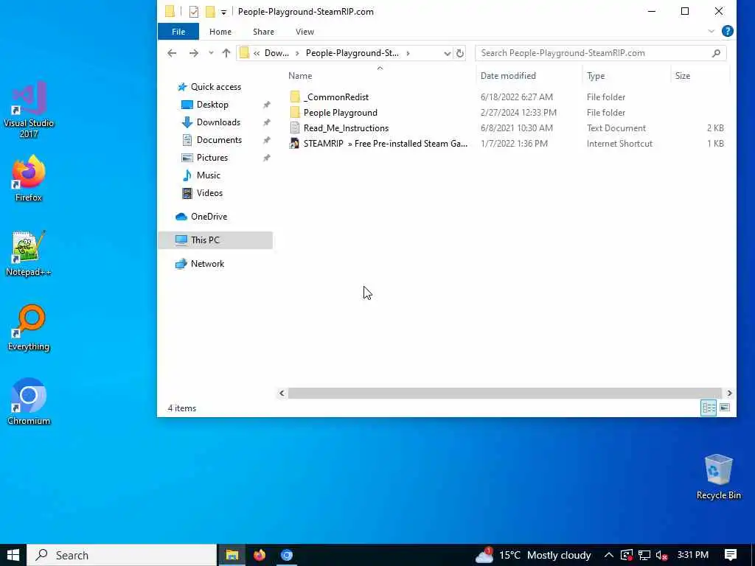The width and height of the screenshot is (755, 566).
Task: Show hidden tray icons with the caret
Action: click(608, 555)
